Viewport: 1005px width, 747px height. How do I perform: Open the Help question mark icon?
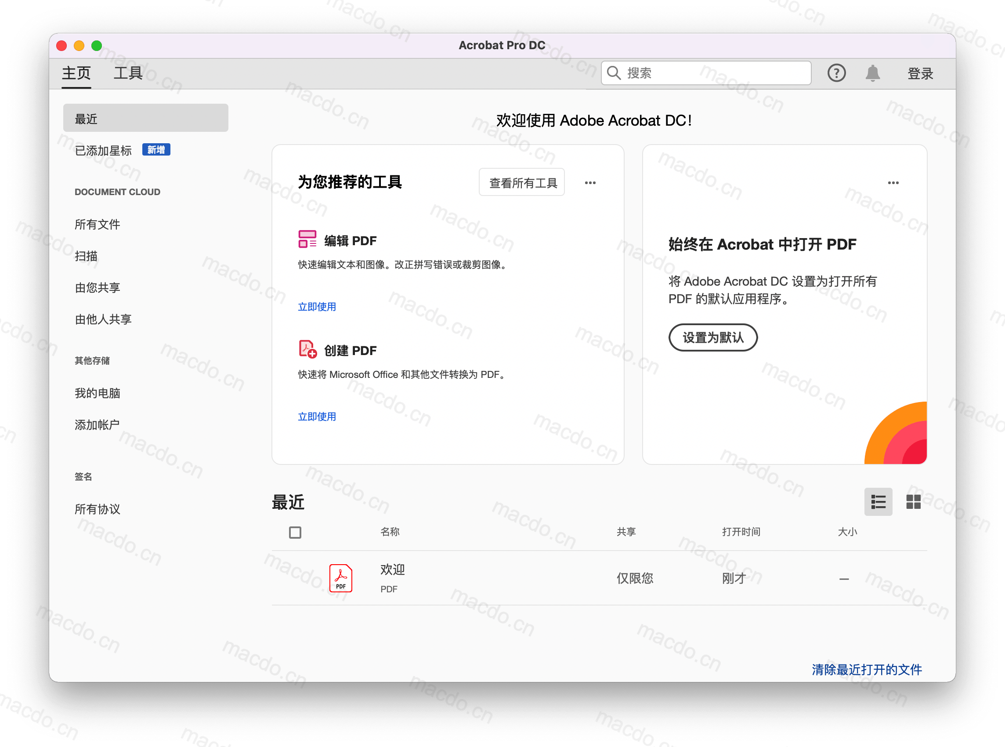(x=836, y=73)
